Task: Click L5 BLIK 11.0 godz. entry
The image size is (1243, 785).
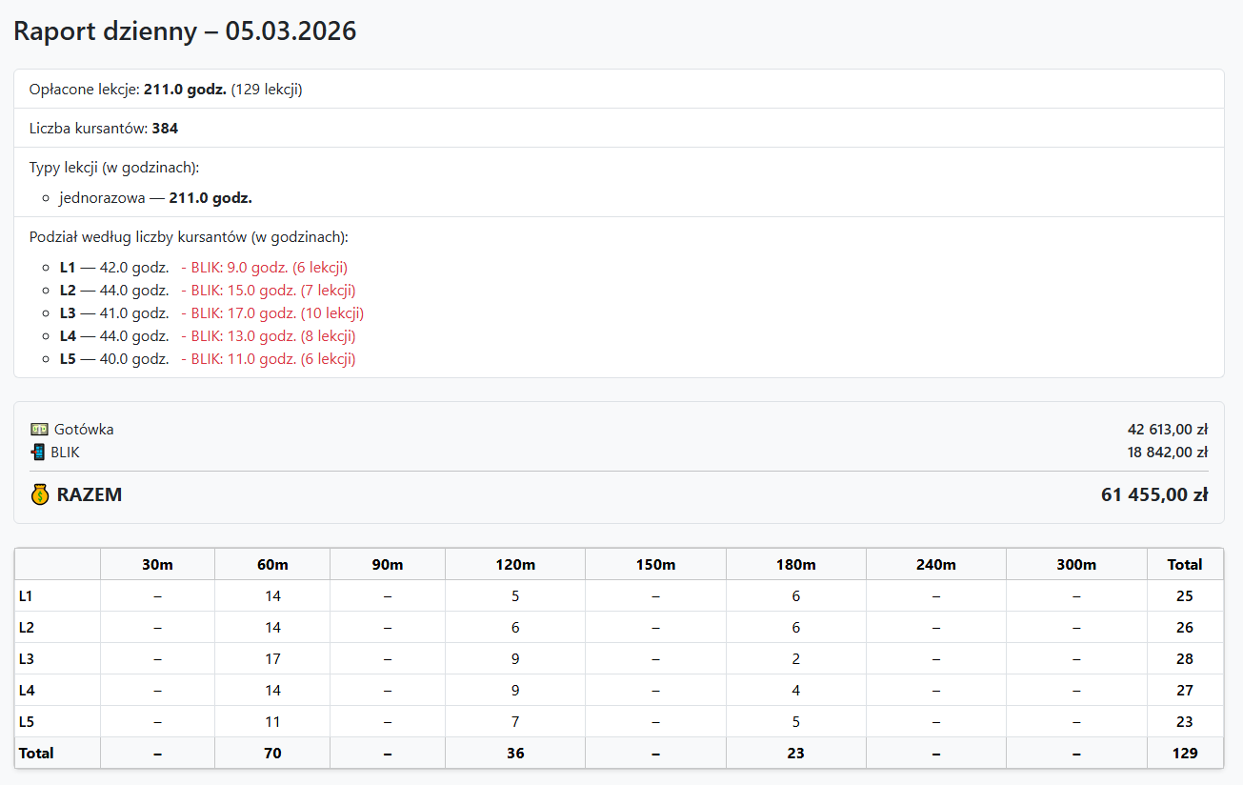Action: (268, 359)
